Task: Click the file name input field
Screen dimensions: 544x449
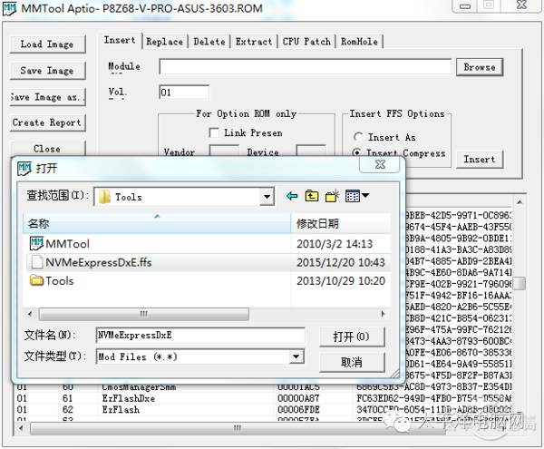Action: [200, 336]
